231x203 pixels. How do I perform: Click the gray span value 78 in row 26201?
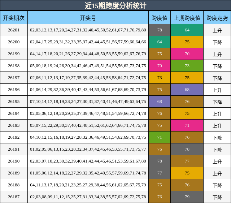pyautogui.click(x=160, y=30)
